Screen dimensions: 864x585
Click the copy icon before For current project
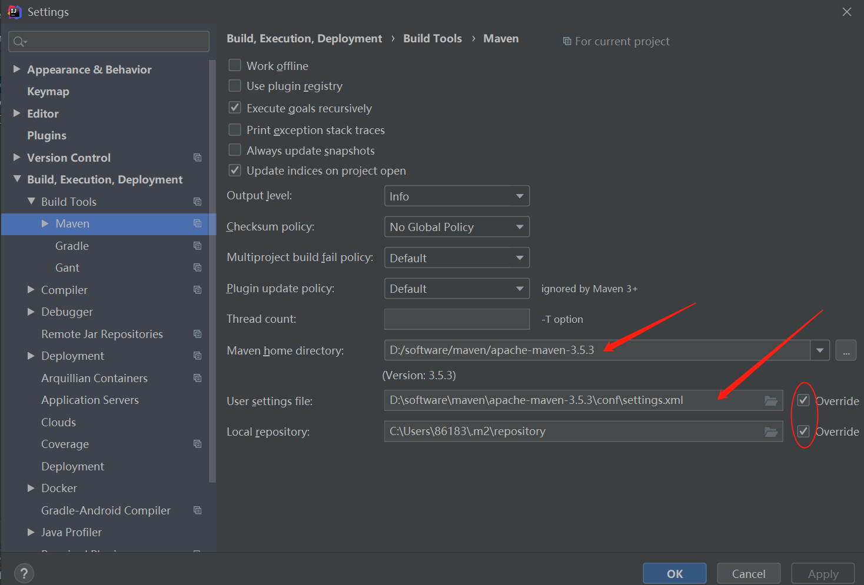pos(567,41)
